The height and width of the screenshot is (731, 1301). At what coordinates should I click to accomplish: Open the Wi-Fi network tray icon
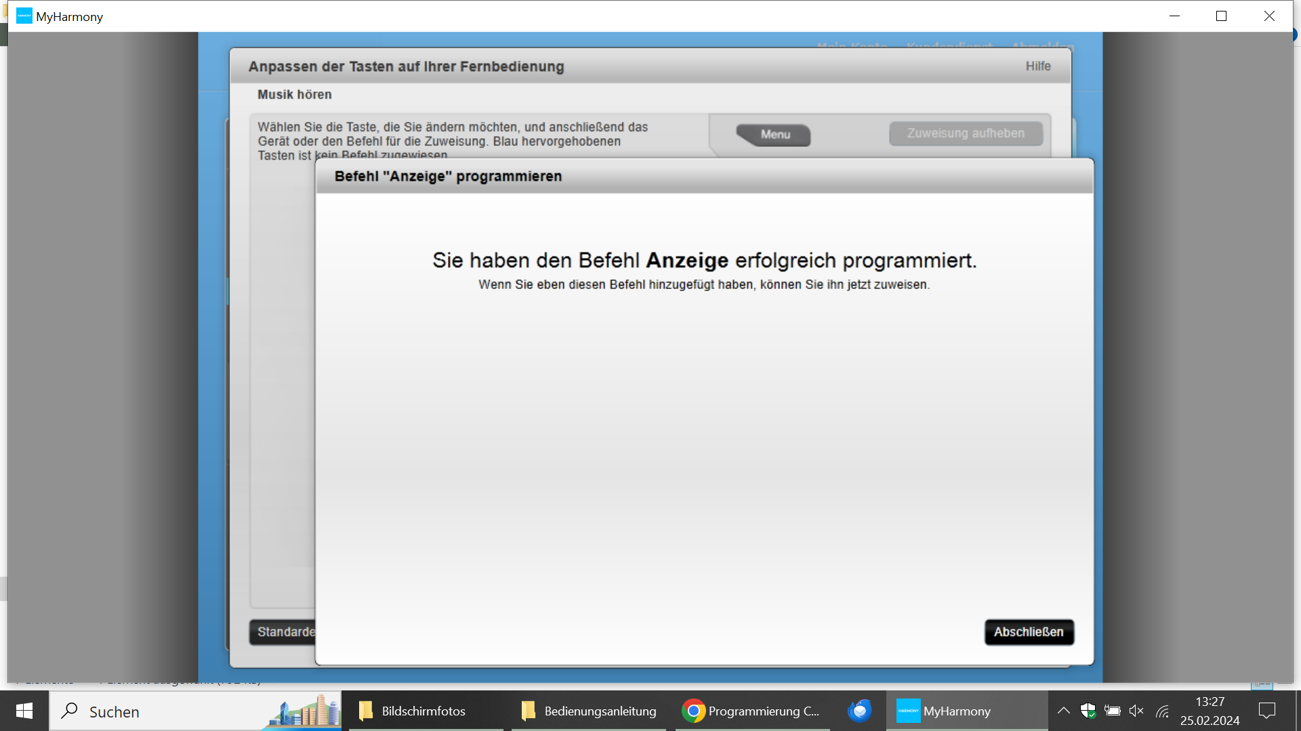click(x=1162, y=711)
